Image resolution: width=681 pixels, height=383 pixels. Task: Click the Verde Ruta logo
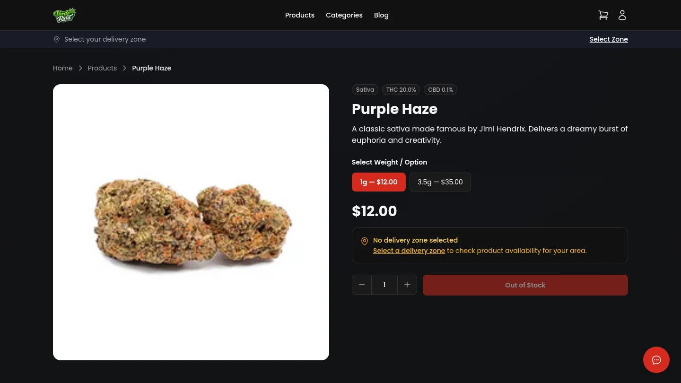pos(64,15)
